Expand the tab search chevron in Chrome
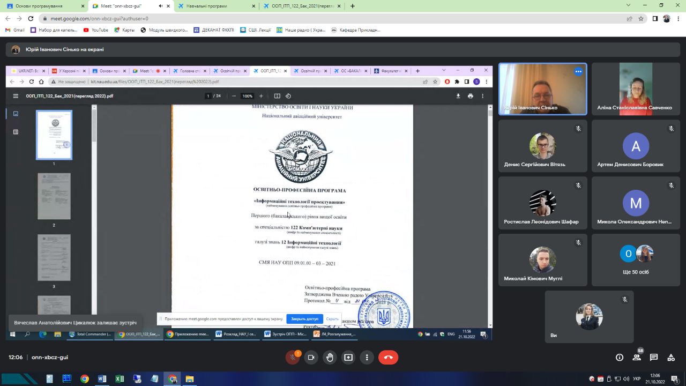 point(629,5)
